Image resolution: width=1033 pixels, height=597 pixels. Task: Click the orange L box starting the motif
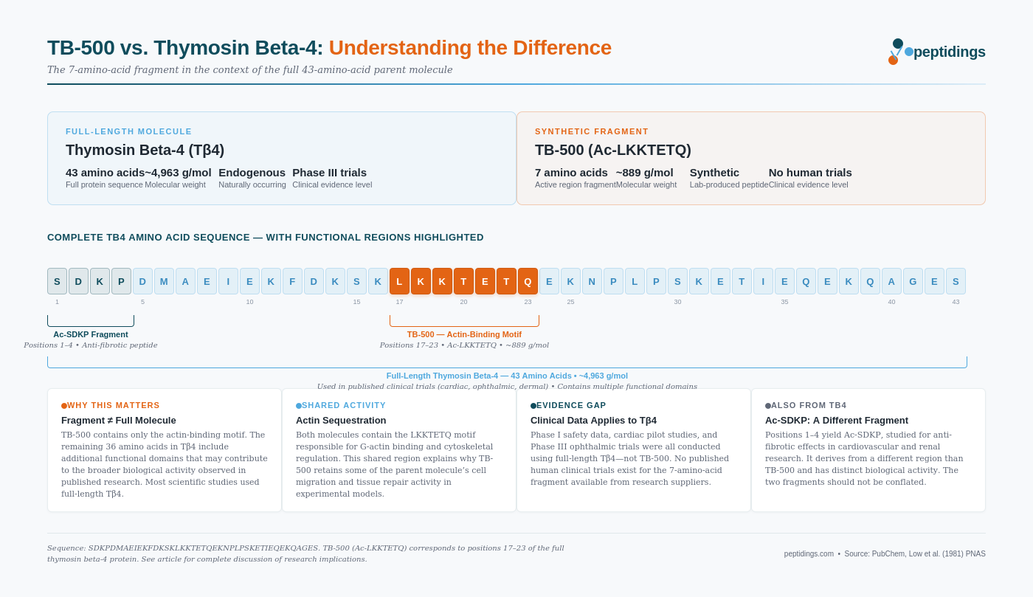(x=399, y=281)
